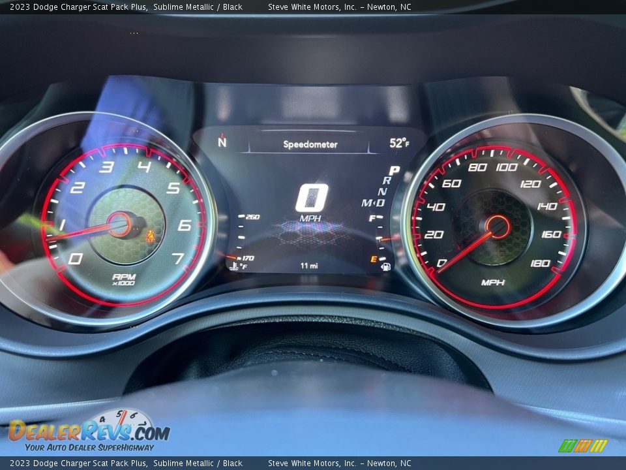Viewport: 626px width, 470px height.
Task: Click the top caption Steve White Motors text
Action: 339,7
